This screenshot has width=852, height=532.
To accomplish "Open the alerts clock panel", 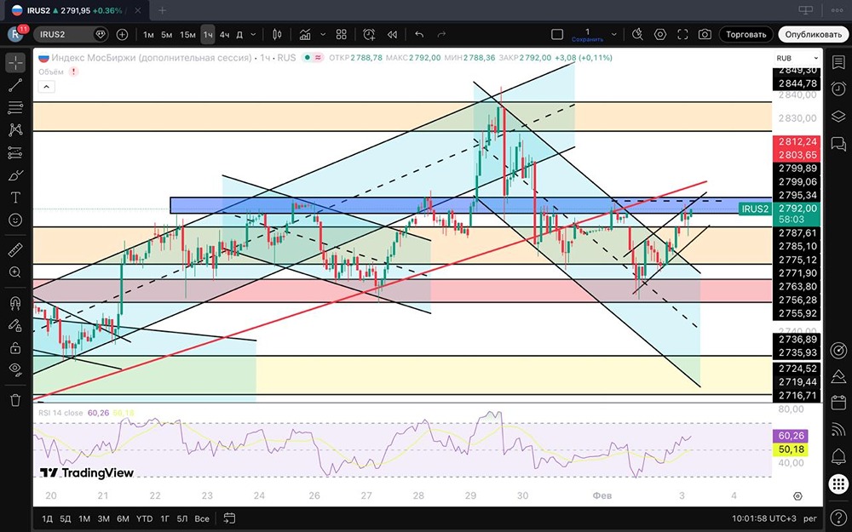I will [838, 89].
